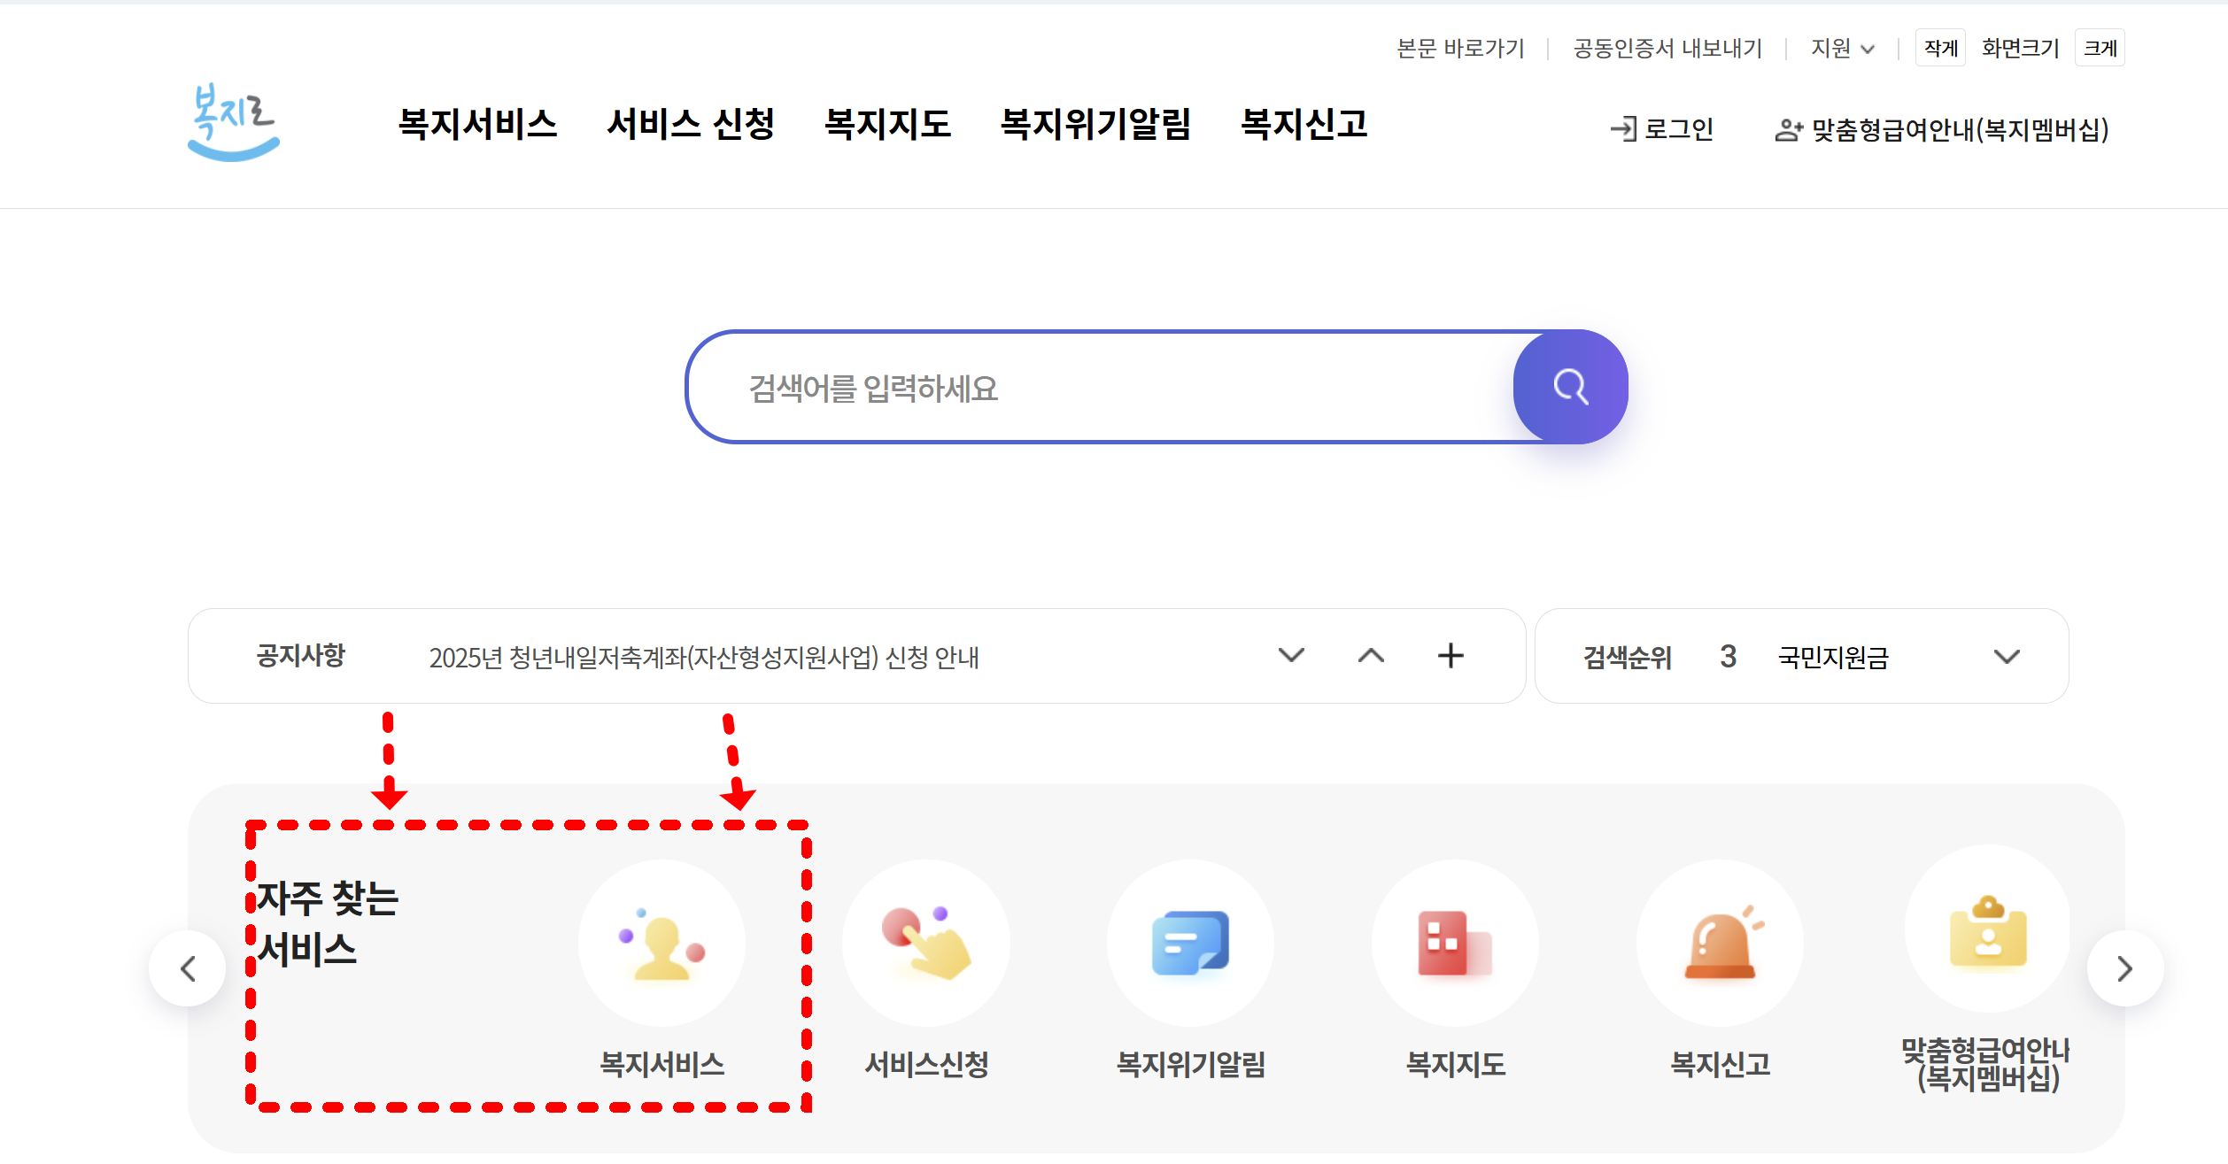
Task: Open the 복지서비스 person icon shortcut
Action: [661, 944]
